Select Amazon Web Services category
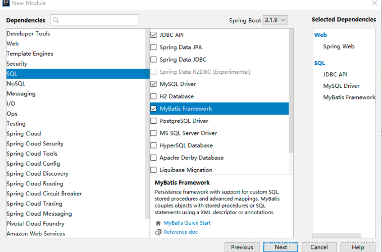Screen dimensions: 382x252 click(x=76, y=233)
